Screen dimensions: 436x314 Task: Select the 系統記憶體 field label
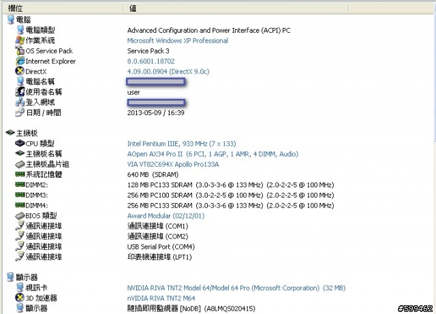point(44,174)
